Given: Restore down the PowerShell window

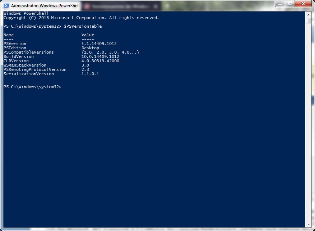Looking at the screenshot, I should 290,4.
